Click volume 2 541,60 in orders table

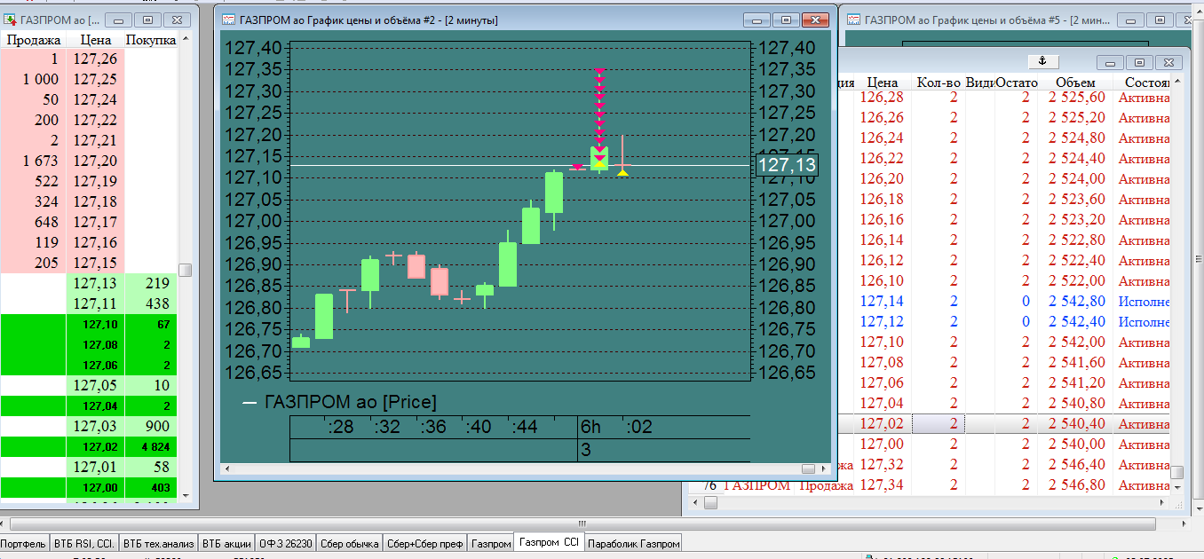(x=1075, y=362)
